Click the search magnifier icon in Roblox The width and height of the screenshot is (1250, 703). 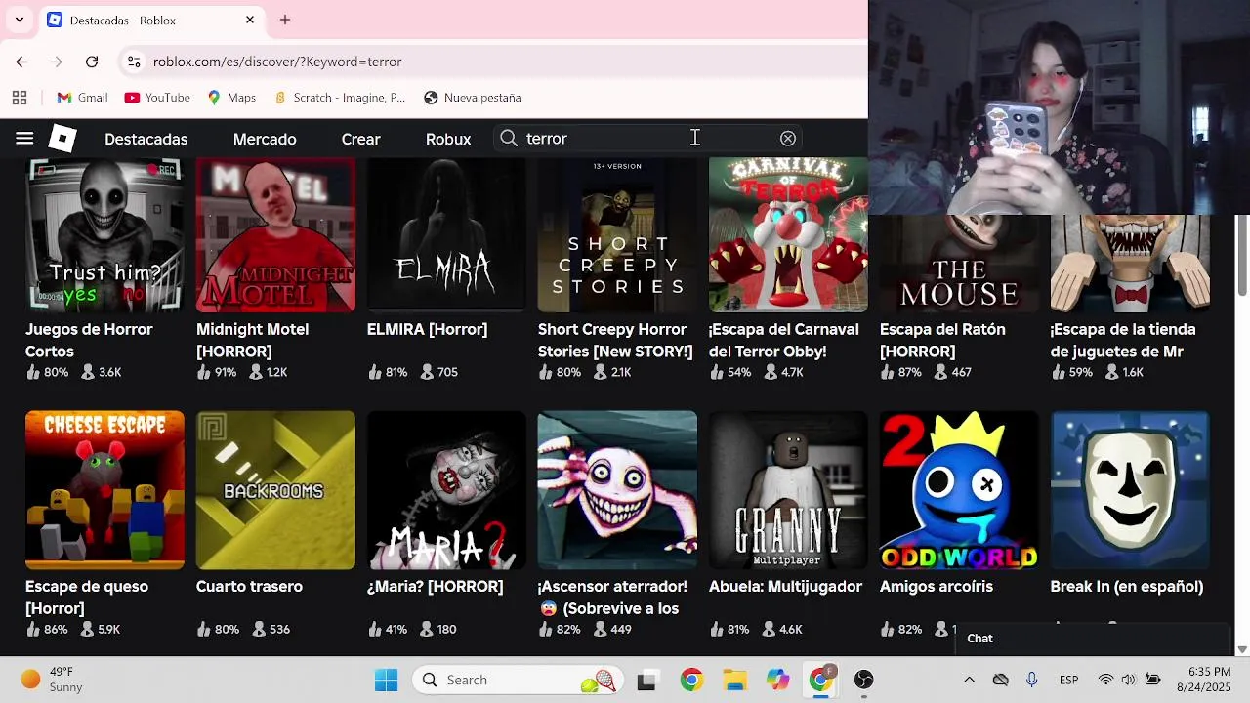[509, 139]
